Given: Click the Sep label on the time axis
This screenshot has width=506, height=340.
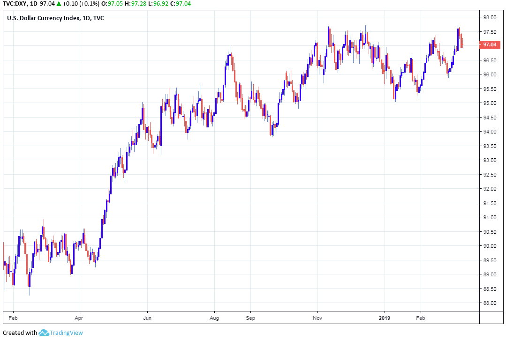Looking at the screenshot, I should coord(250,317).
